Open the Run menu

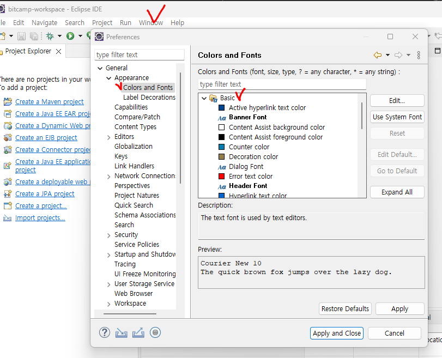(x=125, y=22)
